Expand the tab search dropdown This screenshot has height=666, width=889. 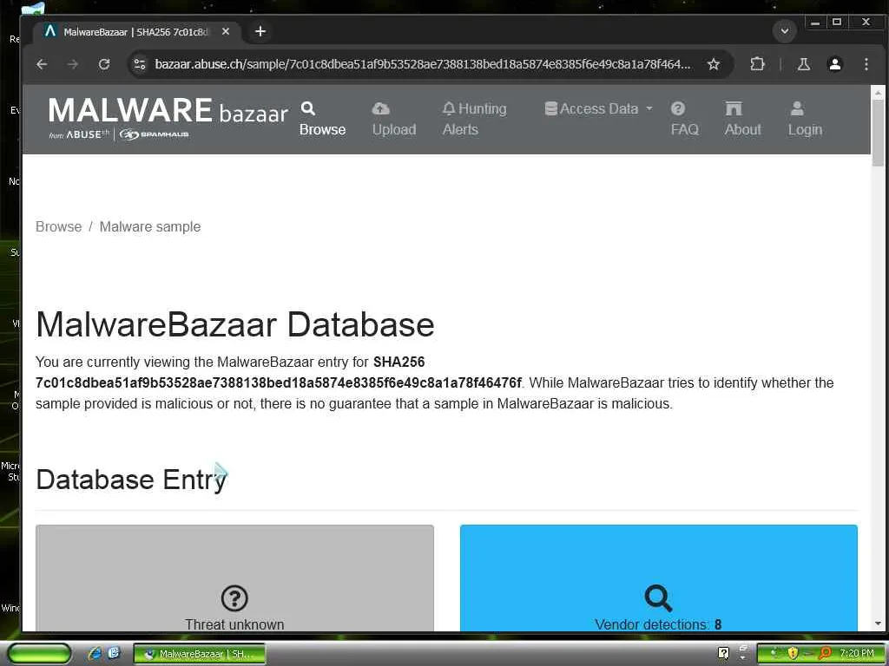pyautogui.click(x=785, y=31)
